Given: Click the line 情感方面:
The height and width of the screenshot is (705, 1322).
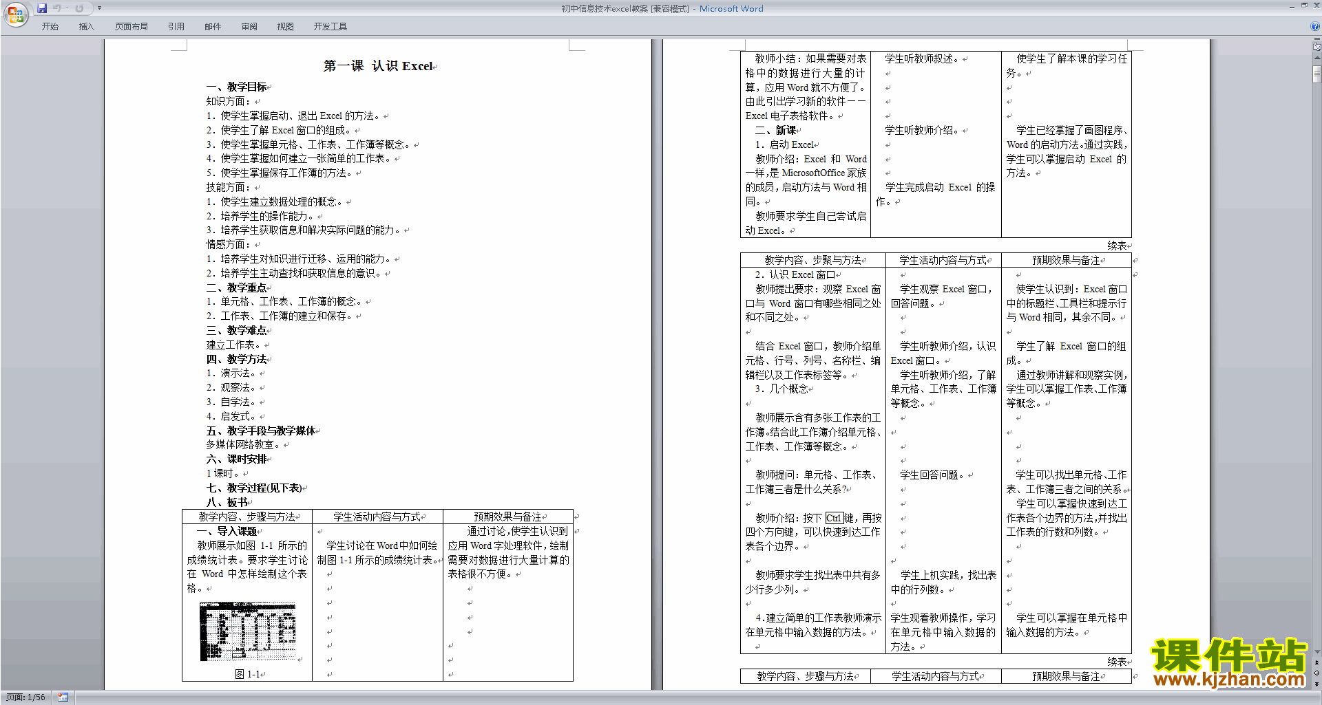Looking at the screenshot, I should point(228,244).
